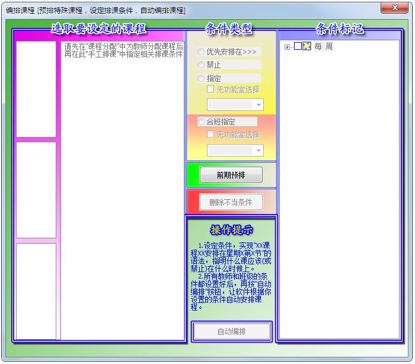Enable 无功能室选择 under 指定
The width and height of the screenshot is (415, 364).
point(210,90)
